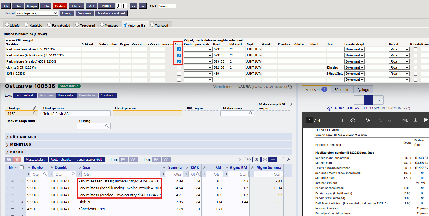Viewport: 429px width, 216px height.
Task: Expand the KOKKU section
Action: [17, 152]
